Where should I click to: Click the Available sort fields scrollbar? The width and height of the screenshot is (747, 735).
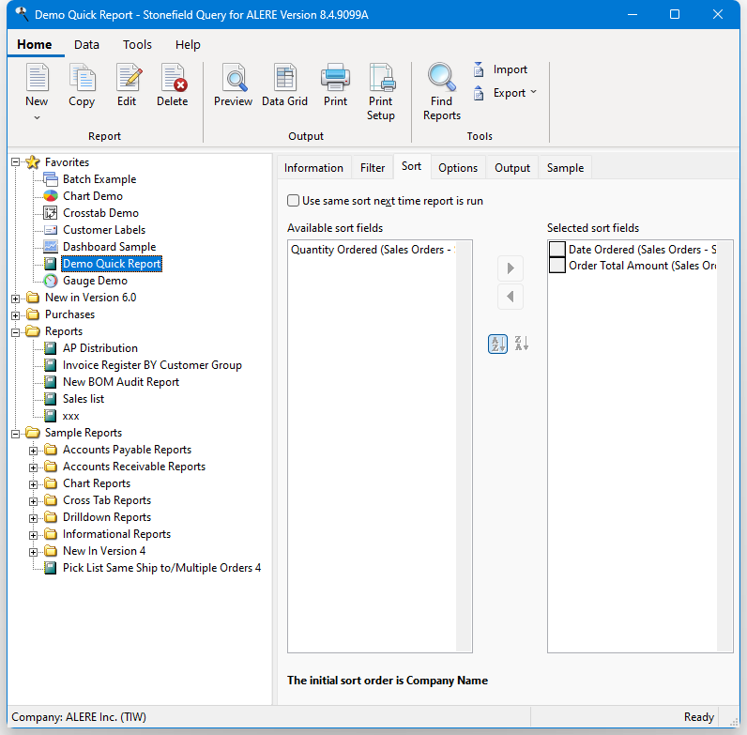tap(463, 446)
